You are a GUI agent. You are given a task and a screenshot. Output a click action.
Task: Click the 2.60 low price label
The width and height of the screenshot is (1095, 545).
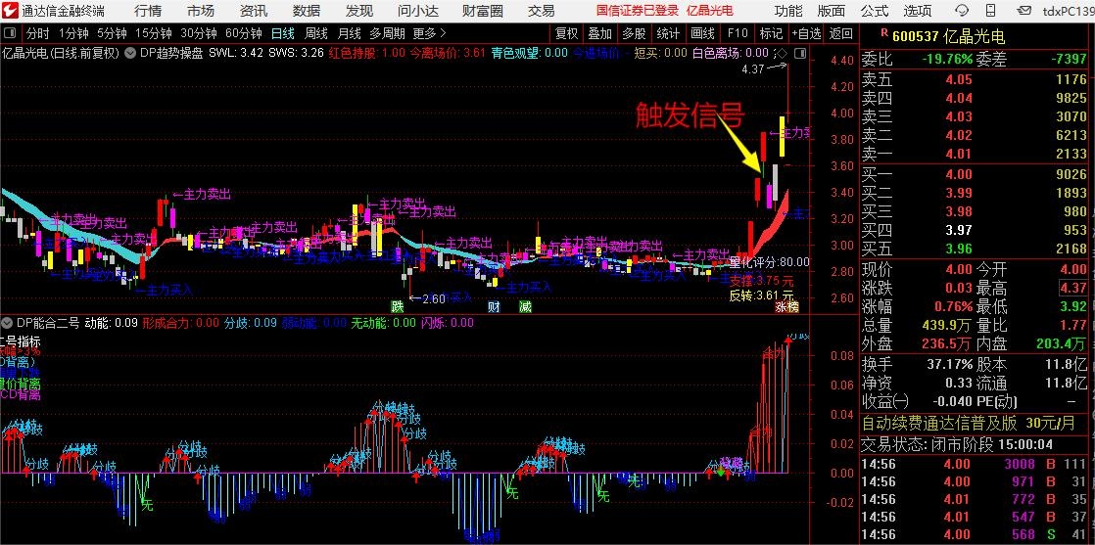434,298
